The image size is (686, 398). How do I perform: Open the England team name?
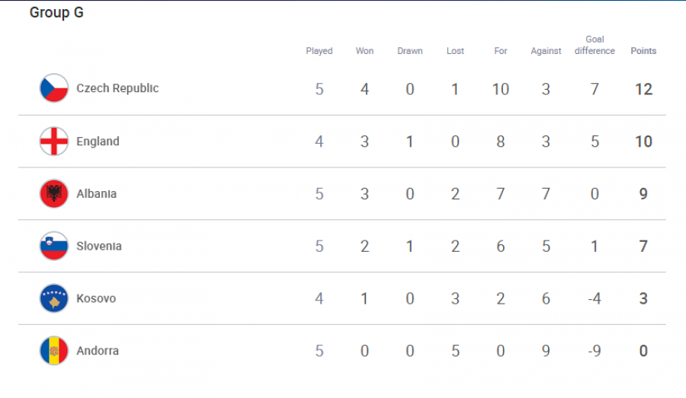[x=98, y=142]
